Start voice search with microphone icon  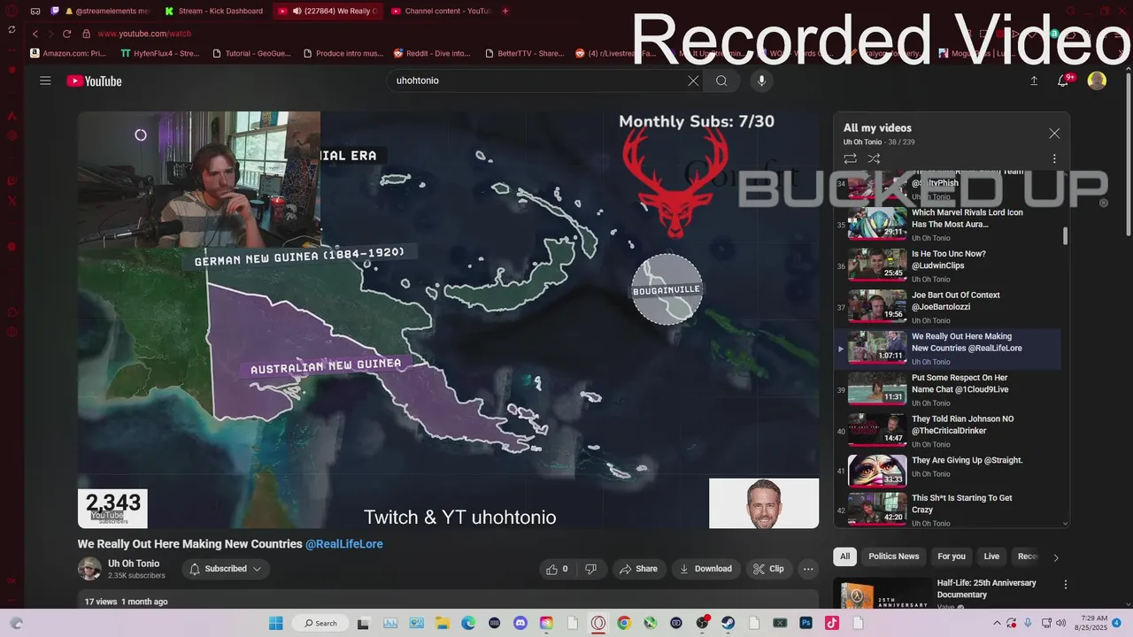(761, 81)
